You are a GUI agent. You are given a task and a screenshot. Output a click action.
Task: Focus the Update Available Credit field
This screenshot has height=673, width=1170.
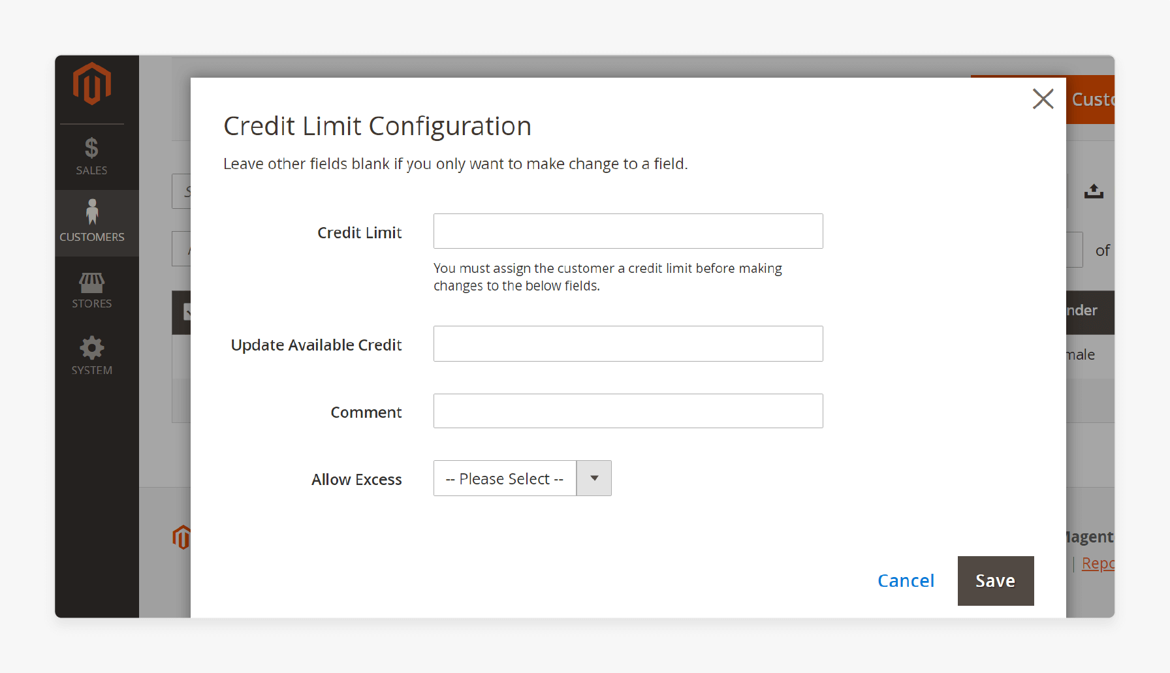pos(628,343)
